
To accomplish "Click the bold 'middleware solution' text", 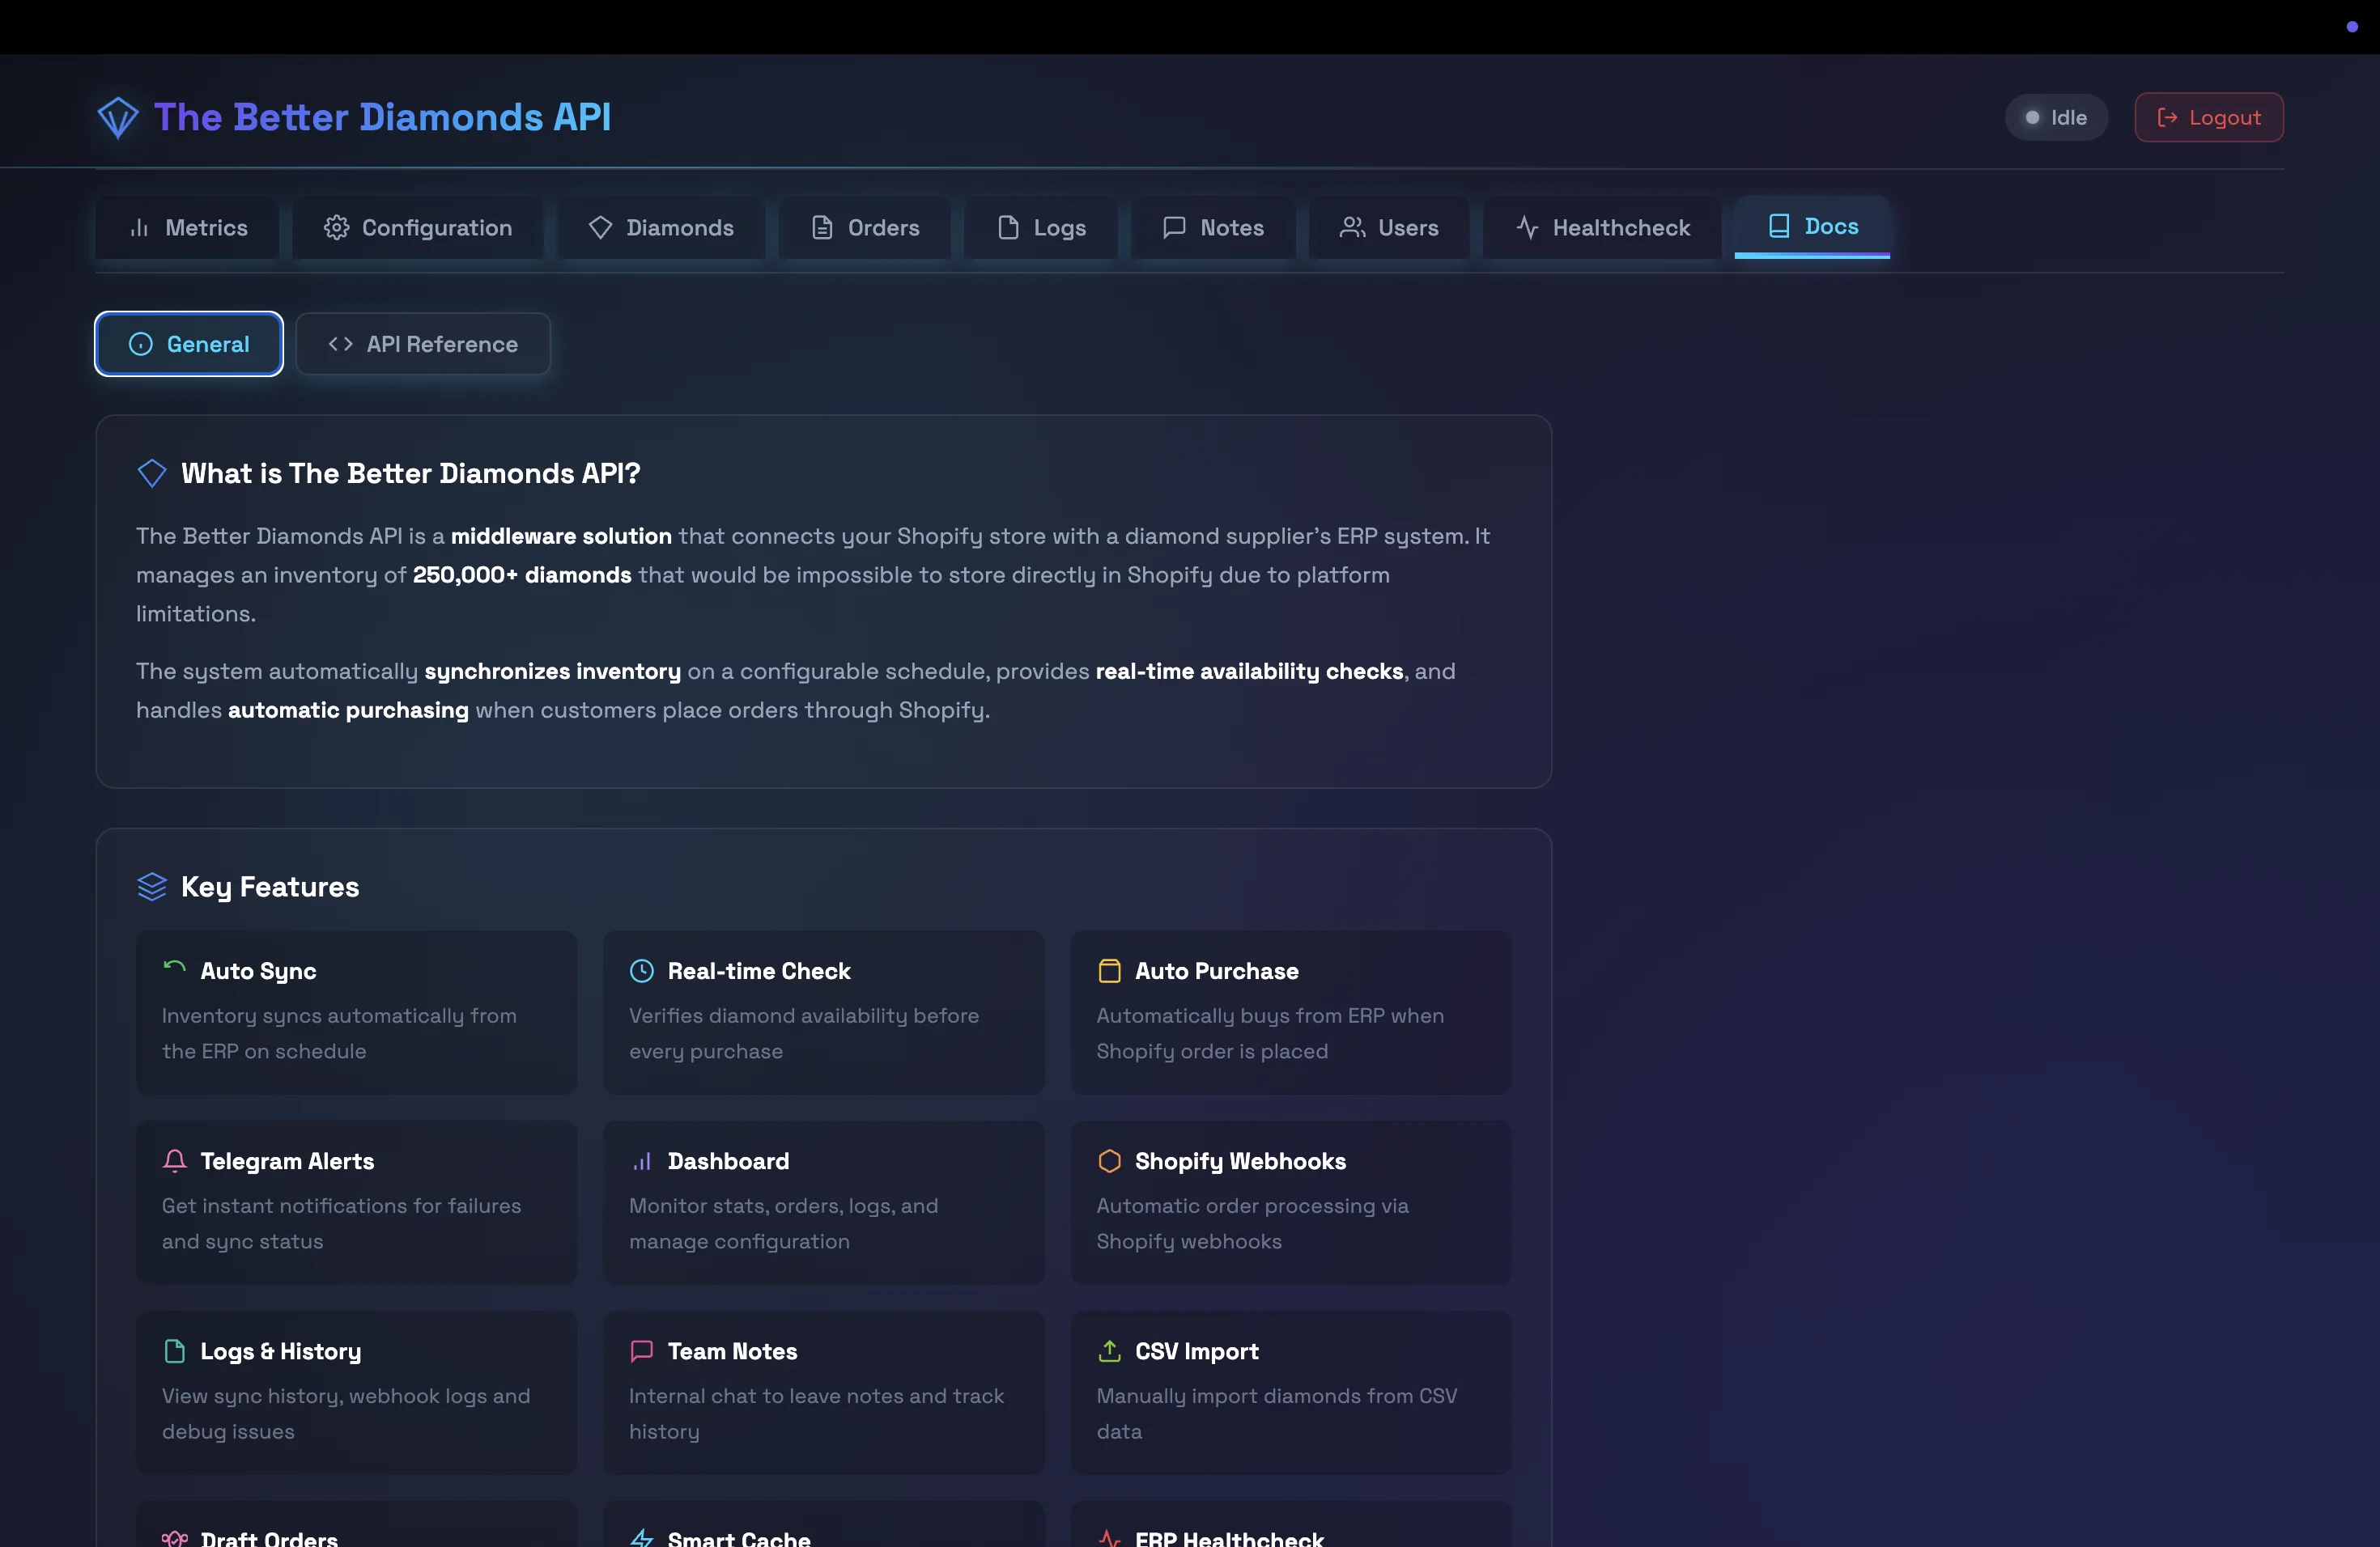I will [x=561, y=536].
